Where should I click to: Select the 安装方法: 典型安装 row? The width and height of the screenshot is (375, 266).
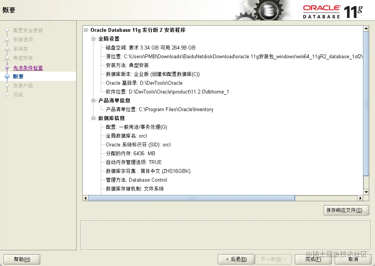[127, 66]
